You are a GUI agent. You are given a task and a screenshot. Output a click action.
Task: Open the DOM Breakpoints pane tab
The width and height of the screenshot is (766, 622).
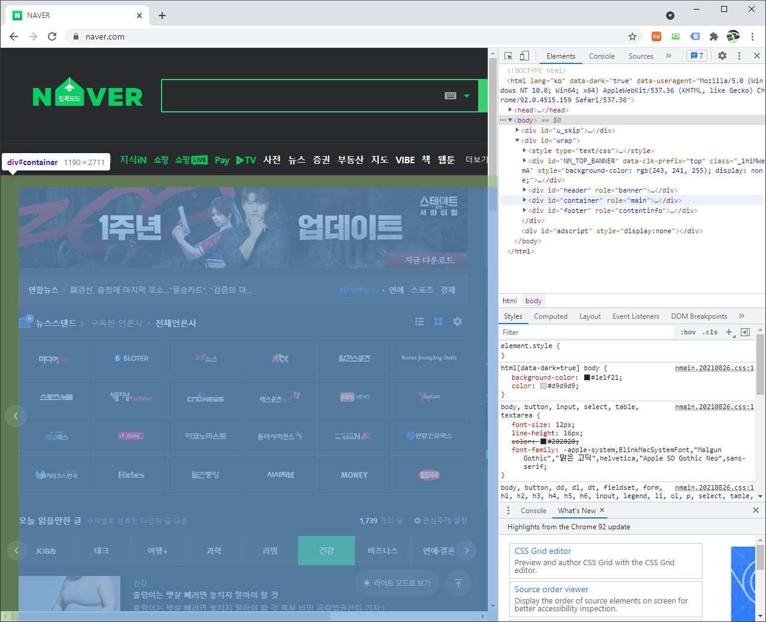(x=699, y=316)
